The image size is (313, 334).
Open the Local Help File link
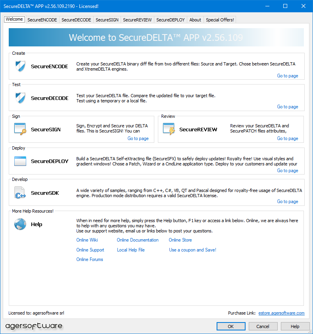pyautogui.click(x=131, y=250)
